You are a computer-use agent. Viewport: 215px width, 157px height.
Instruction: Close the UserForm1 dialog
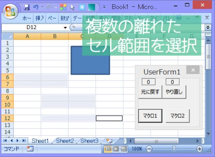pos(193,70)
